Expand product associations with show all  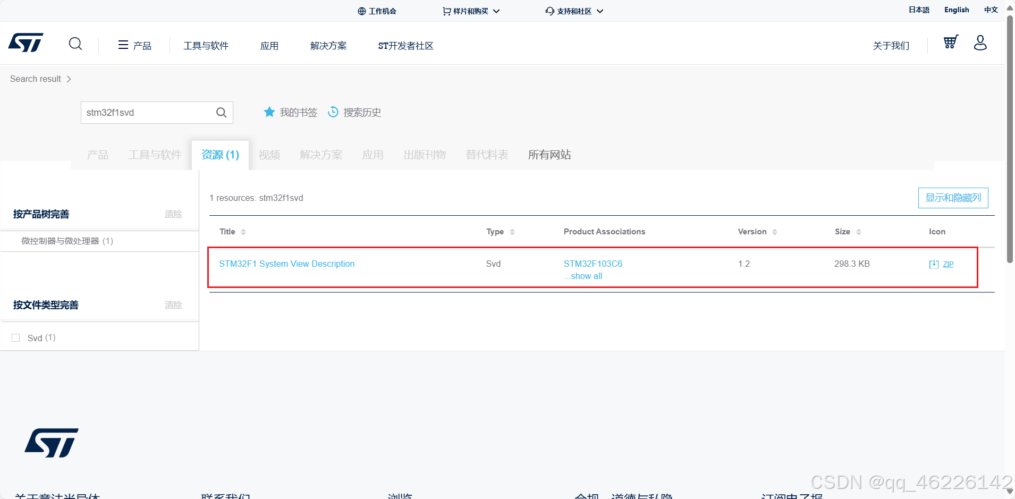tap(583, 276)
